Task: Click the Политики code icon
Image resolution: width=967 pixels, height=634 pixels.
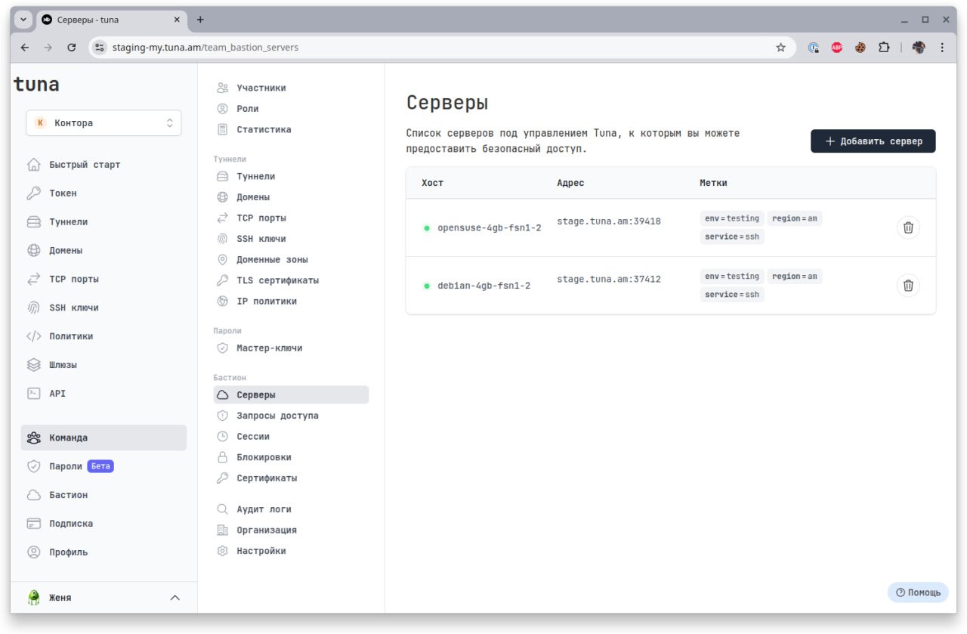Action: pyautogui.click(x=33, y=336)
